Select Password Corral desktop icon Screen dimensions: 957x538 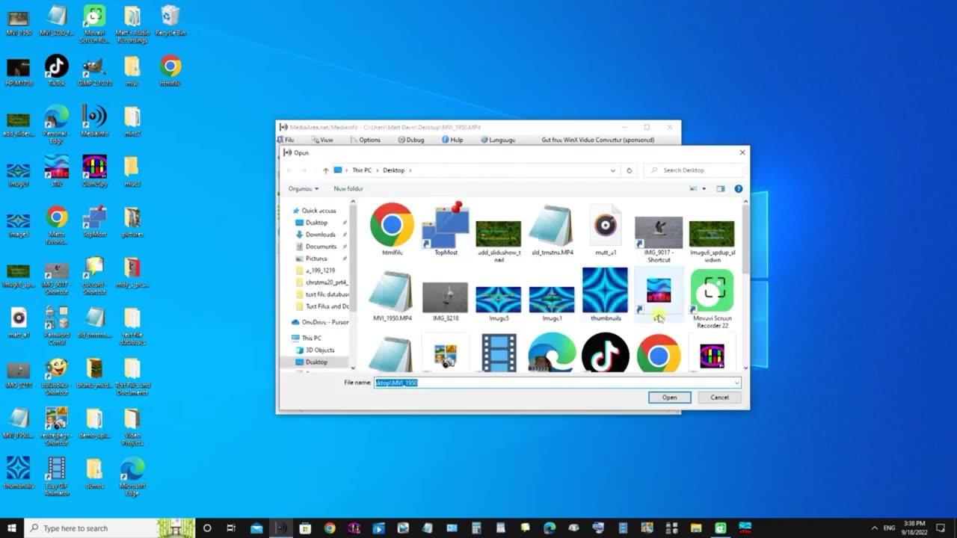tap(56, 326)
